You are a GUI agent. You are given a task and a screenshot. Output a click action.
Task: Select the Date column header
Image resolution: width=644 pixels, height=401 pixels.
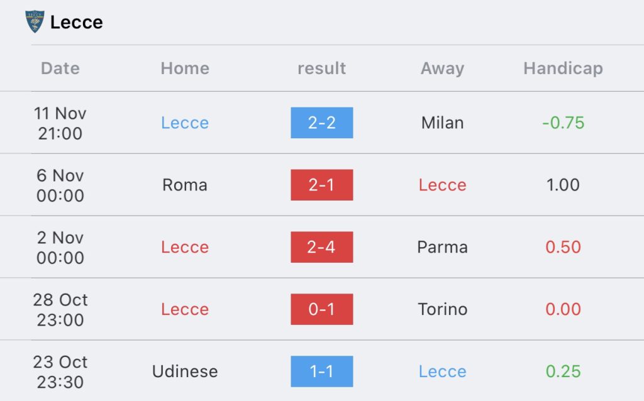click(60, 68)
